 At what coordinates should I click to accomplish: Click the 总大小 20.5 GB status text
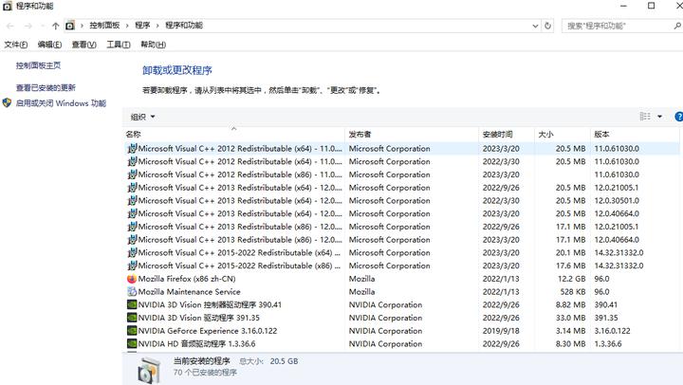click(x=268, y=361)
